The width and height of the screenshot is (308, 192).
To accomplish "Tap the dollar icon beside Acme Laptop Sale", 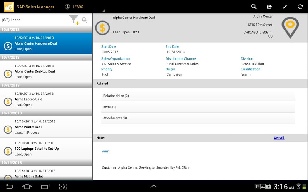I will (8, 102).
